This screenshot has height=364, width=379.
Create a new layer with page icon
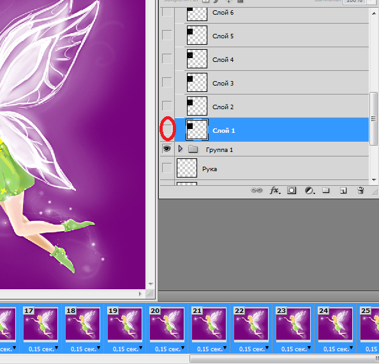point(343,190)
